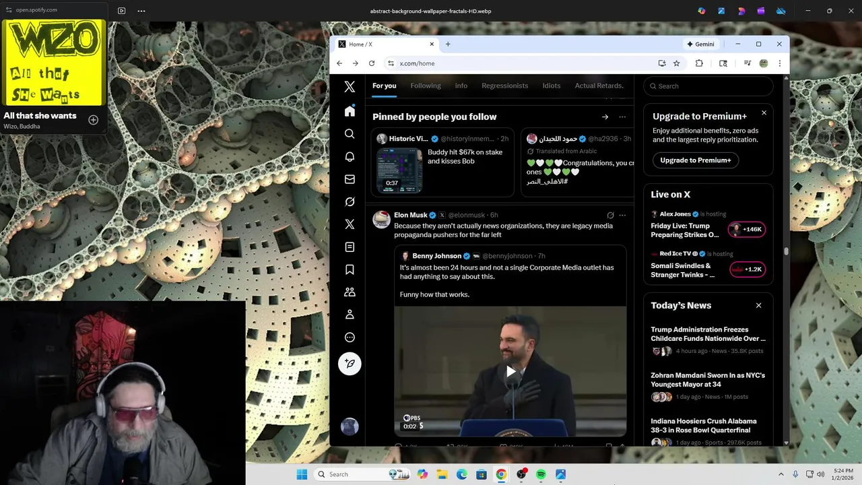The width and height of the screenshot is (862, 485).
Task: Click the Home / X browser tab
Action: pyautogui.click(x=387, y=44)
